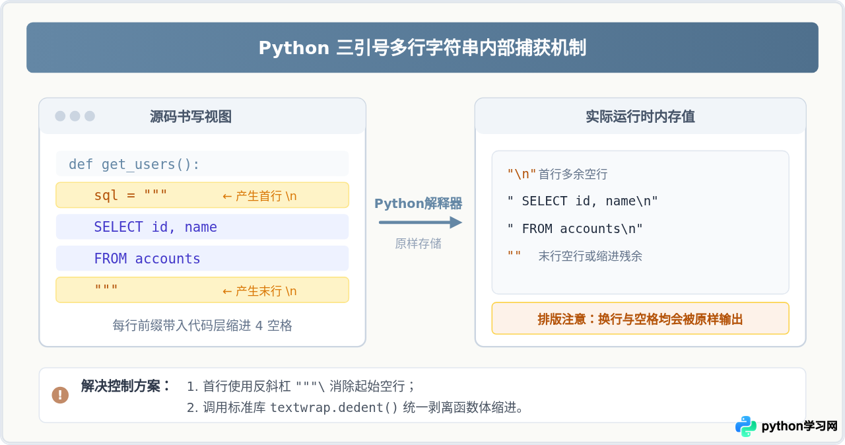Viewport: 845px width, 445px height.
Task: Select the 实际运行时内存值 panel header
Action: click(640, 116)
